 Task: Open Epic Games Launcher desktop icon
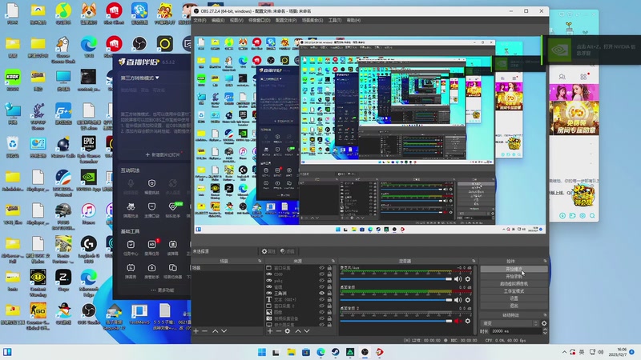coord(89,148)
